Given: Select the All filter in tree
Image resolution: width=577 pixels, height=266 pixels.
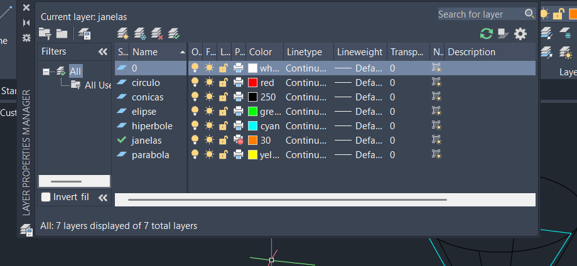Looking at the screenshot, I should [x=75, y=71].
